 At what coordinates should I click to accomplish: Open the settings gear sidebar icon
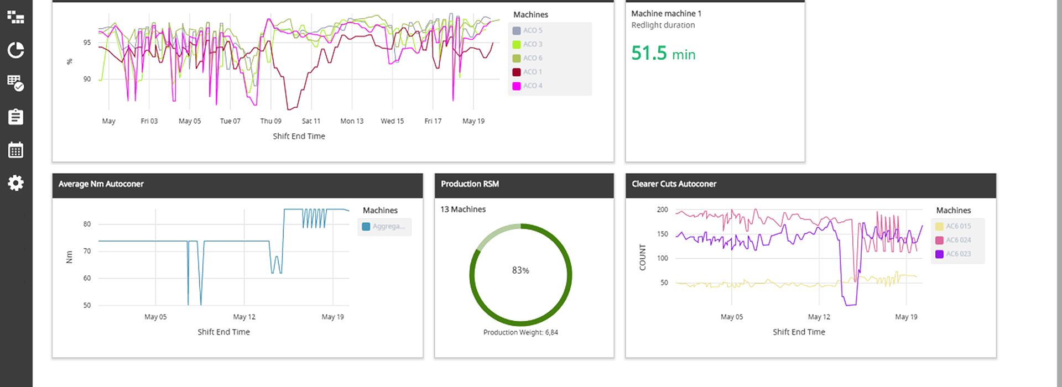click(15, 183)
